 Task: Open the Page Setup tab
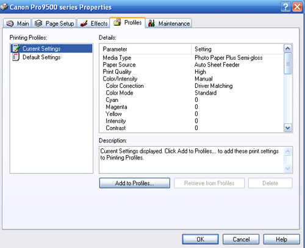click(54, 23)
